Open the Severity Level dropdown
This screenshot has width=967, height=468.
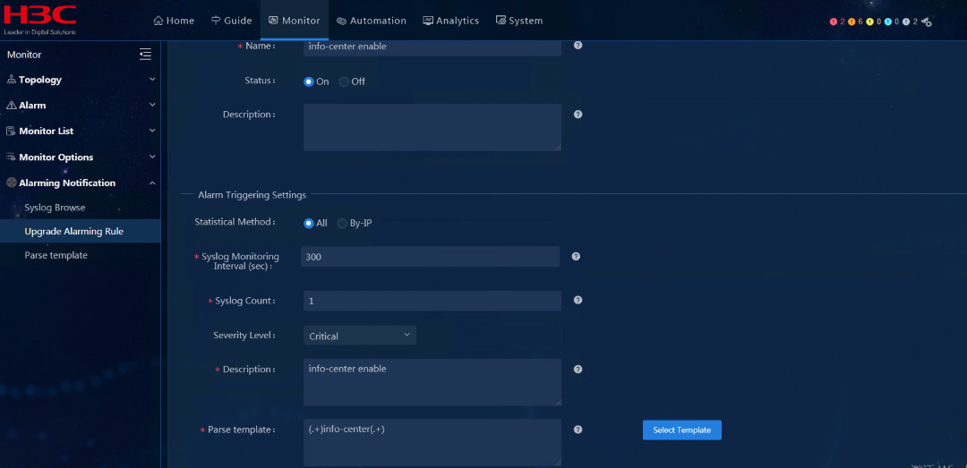(360, 336)
